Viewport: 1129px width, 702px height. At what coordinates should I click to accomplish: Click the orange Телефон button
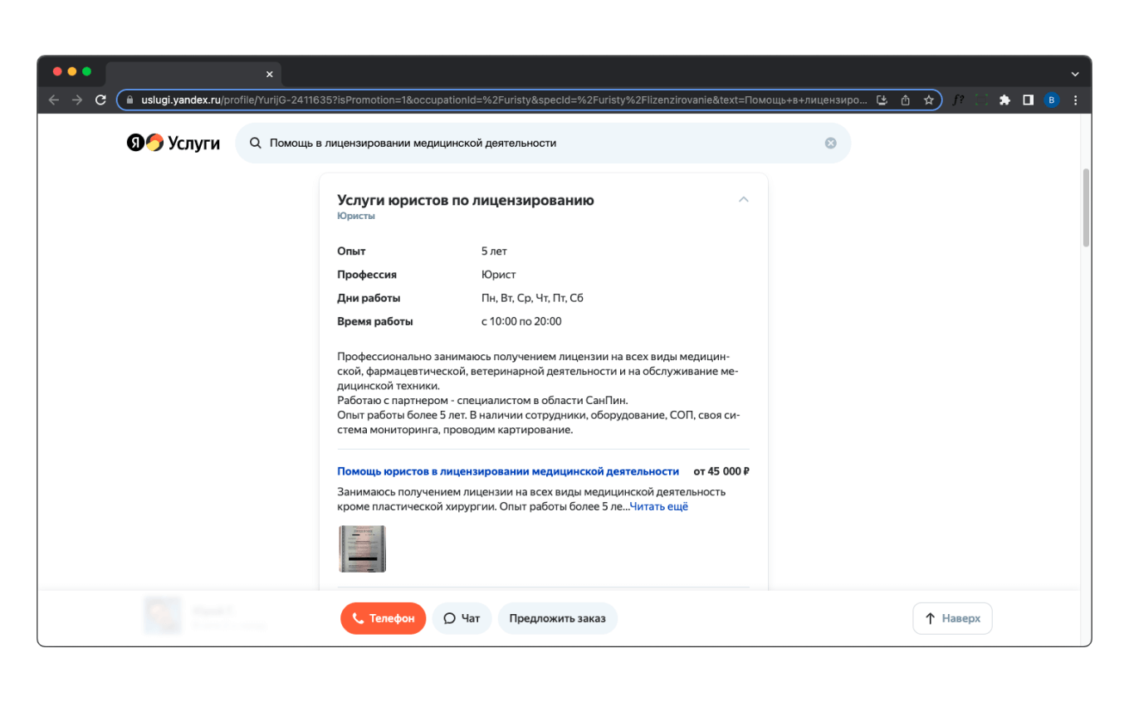coord(384,618)
